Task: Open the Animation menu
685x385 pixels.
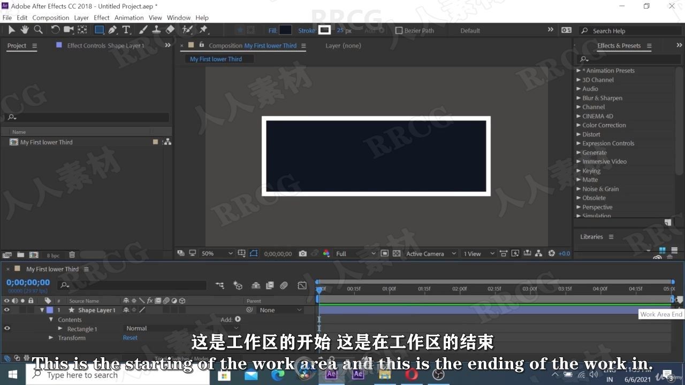Action: point(129,18)
